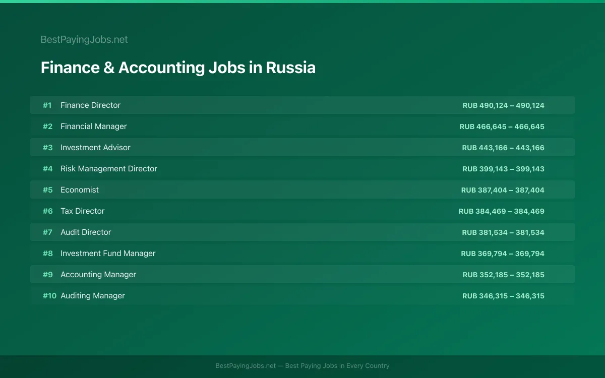Click salary RUB 443,166 – 443,166
Viewport: 605px width, 378px height.
[503, 148]
